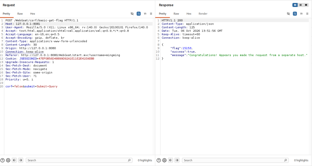This screenshot has height=166, width=312.
Task: Click the Origin header line
Action: (x=31, y=48)
